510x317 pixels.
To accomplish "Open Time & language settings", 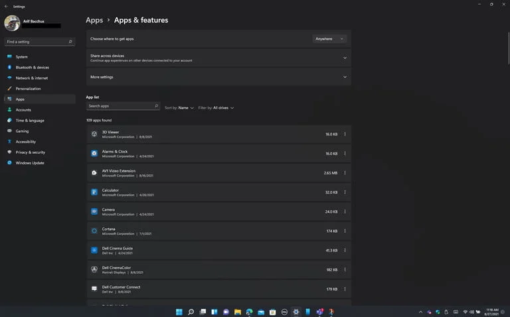I will pyautogui.click(x=40, y=120).
